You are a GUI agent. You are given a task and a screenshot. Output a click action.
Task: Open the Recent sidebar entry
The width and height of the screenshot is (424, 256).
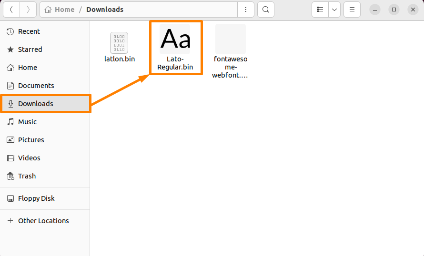45,31
